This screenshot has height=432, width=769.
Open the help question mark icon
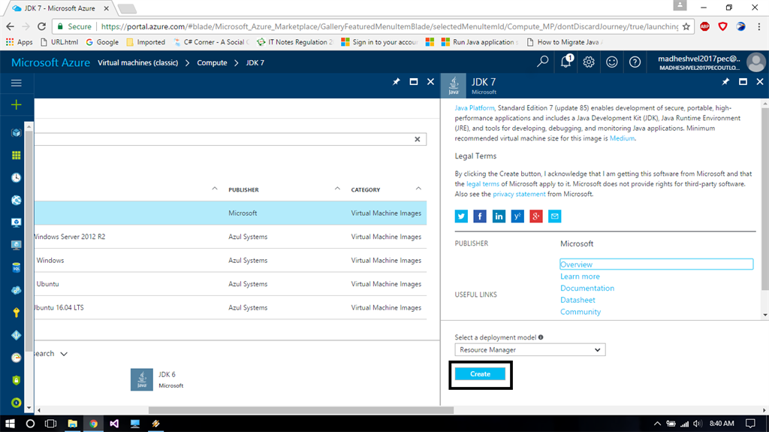[x=635, y=62]
